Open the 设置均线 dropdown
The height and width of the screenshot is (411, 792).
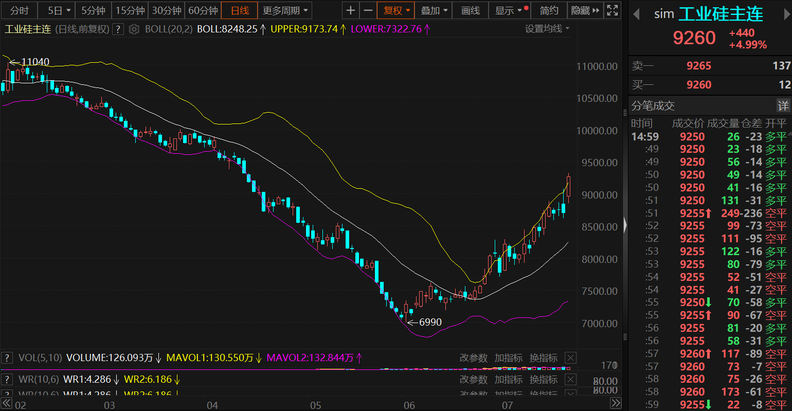[547, 29]
